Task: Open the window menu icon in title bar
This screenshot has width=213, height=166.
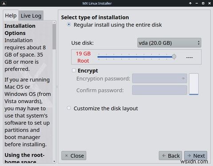Action: tap(4, 3)
